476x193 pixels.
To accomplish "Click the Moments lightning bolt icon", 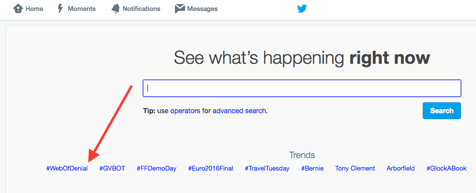I will coord(60,9).
